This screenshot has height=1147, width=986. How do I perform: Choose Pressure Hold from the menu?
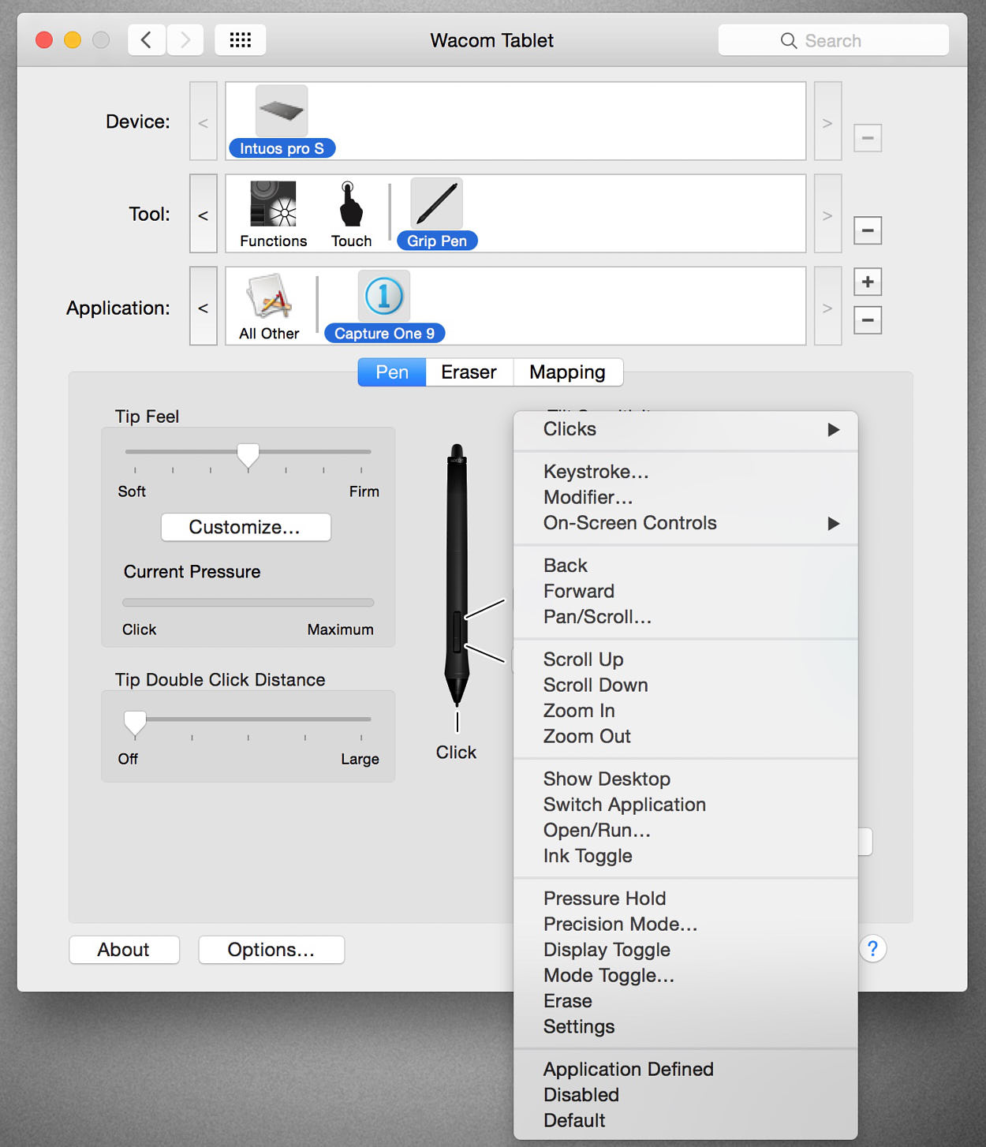click(685, 899)
